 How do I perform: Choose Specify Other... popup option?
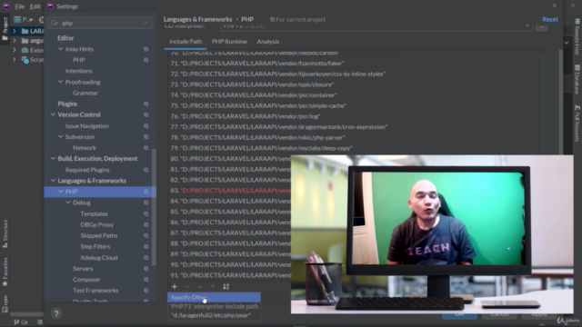click(x=214, y=297)
